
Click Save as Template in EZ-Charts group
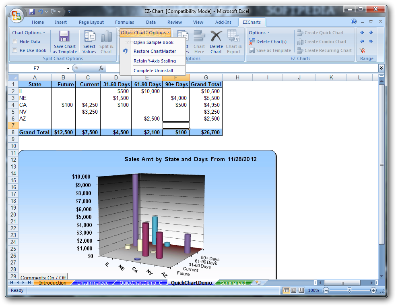270,50
